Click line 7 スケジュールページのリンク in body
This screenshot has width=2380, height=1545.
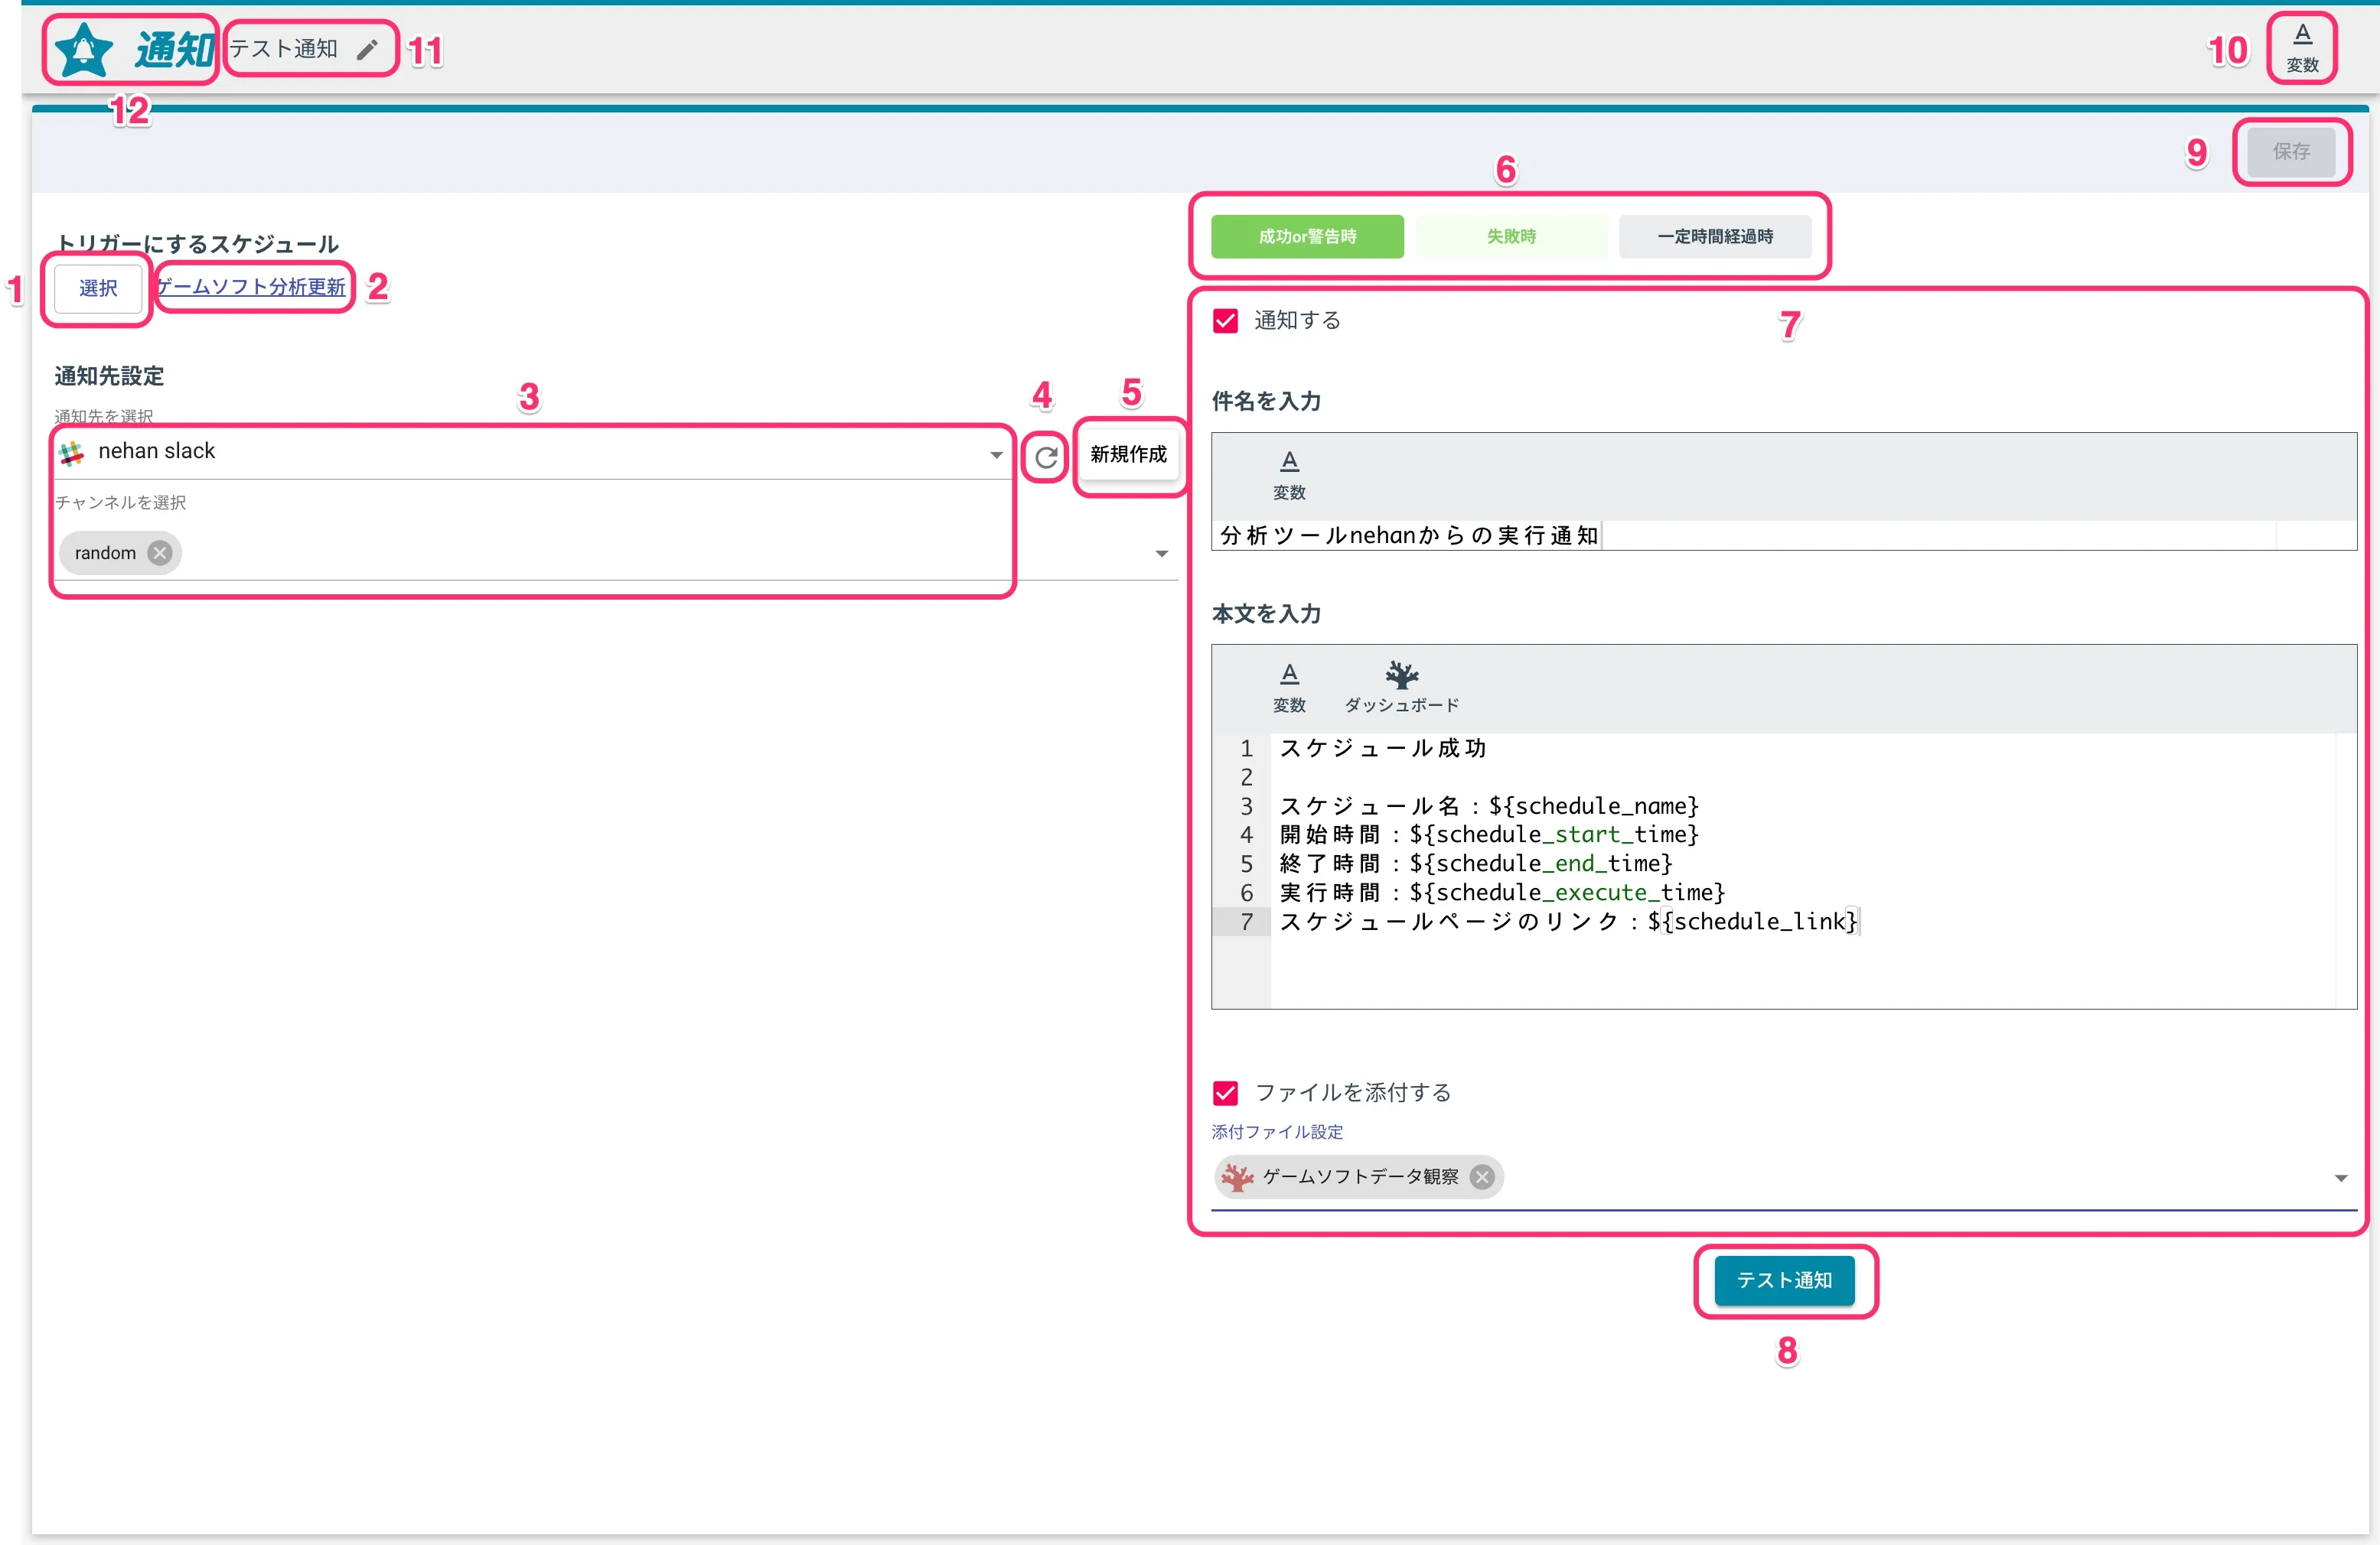pos(1568,922)
